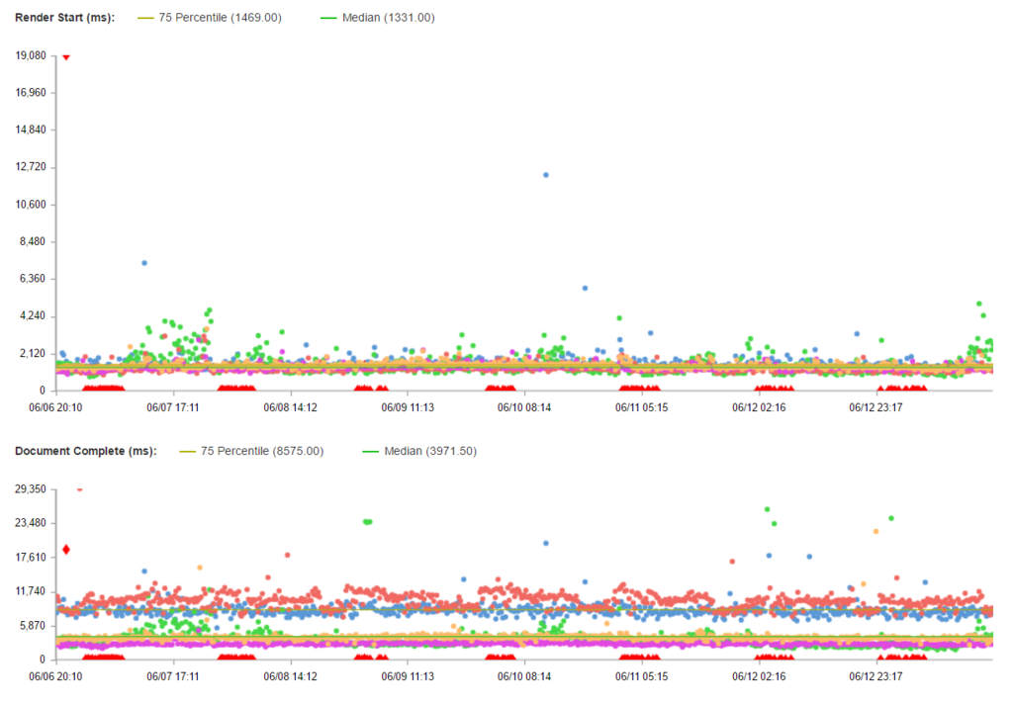
Task: Click the 10,600 y-axis value
Action: [31, 204]
